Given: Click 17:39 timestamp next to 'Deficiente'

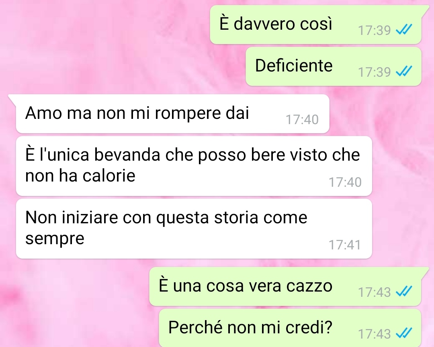Looking at the screenshot, I should click(x=375, y=72).
